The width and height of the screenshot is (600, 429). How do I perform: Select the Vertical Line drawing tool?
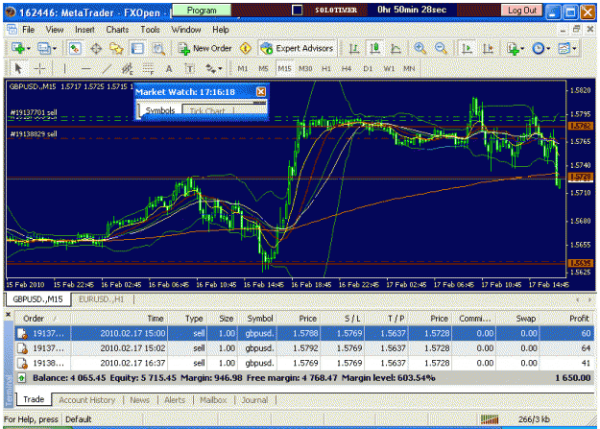[65, 69]
